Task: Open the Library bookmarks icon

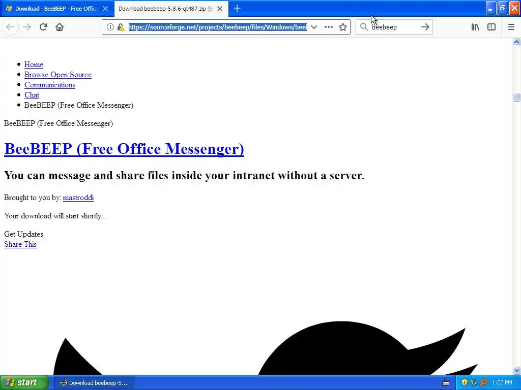Action: 475,27
